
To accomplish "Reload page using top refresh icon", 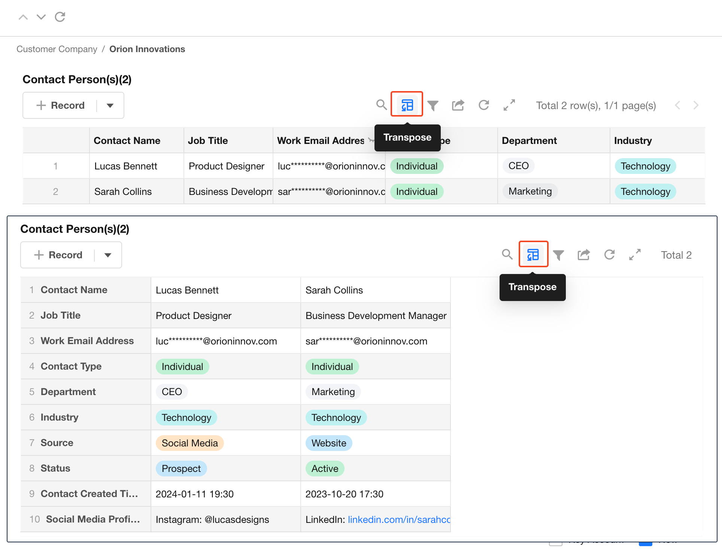I will pyautogui.click(x=60, y=17).
